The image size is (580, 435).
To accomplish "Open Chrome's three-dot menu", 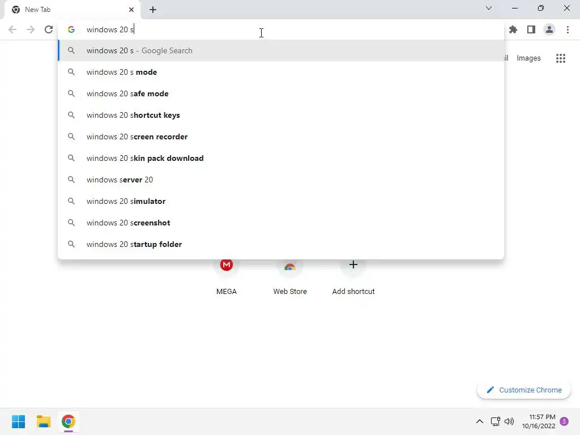I will tap(568, 29).
